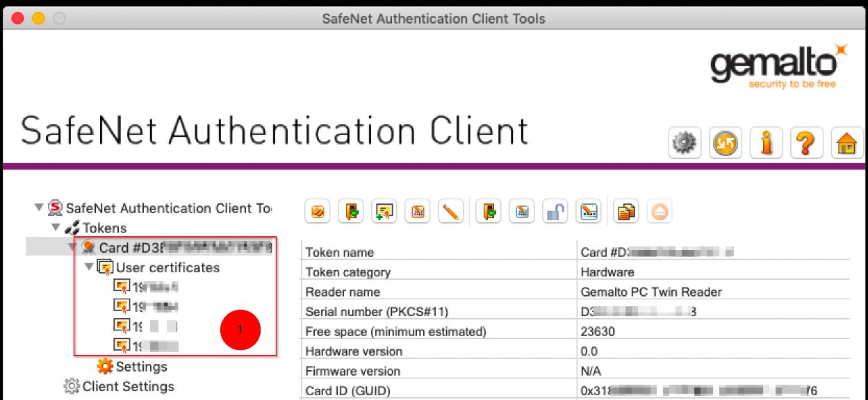Viewport: 868px width, 400px height.
Task: Select the 0.0 hardware version value
Action: [589, 351]
